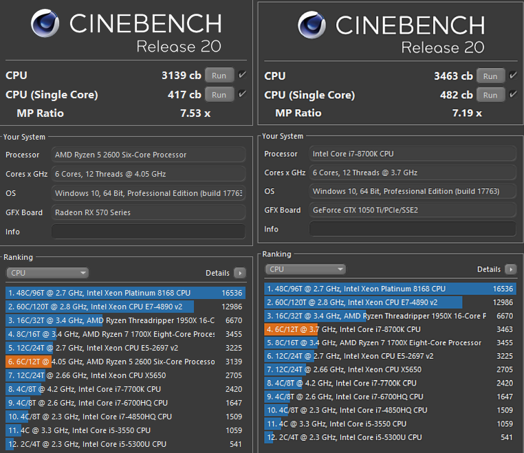The height and width of the screenshot is (453, 524).
Task: Toggle CPU test checkmark beside 3139 cb
Action: tap(242, 75)
